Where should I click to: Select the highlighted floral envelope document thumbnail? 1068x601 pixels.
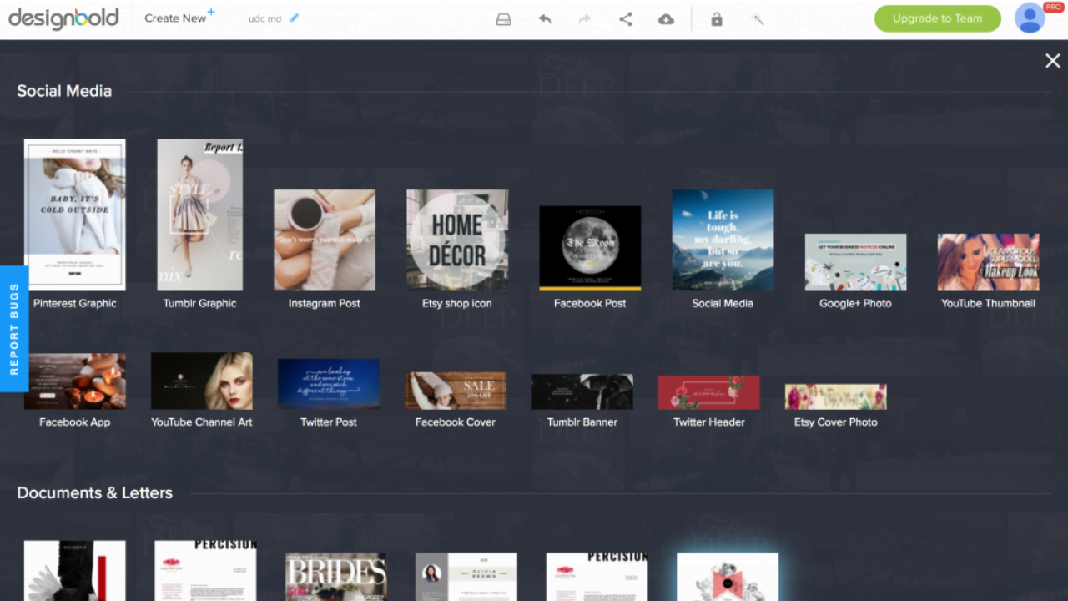pyautogui.click(x=728, y=577)
